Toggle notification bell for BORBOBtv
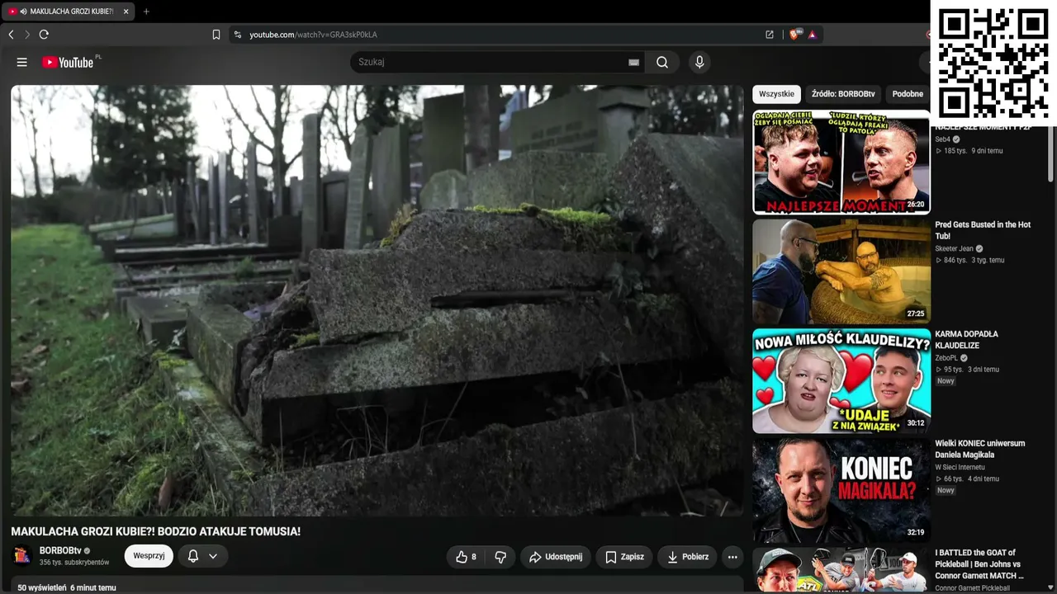 [193, 556]
